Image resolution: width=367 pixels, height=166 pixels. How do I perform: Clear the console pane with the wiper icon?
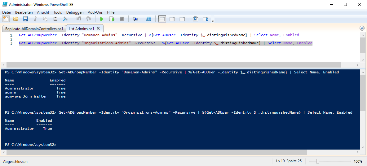click(65, 19)
